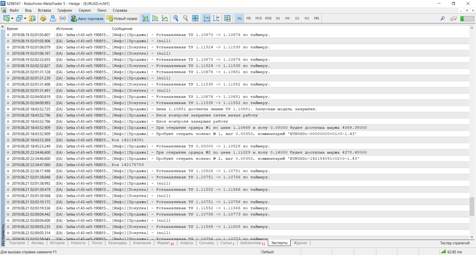This screenshot has width=476, height=255.
Task: Select M30 timeframe
Action: point(269,18)
